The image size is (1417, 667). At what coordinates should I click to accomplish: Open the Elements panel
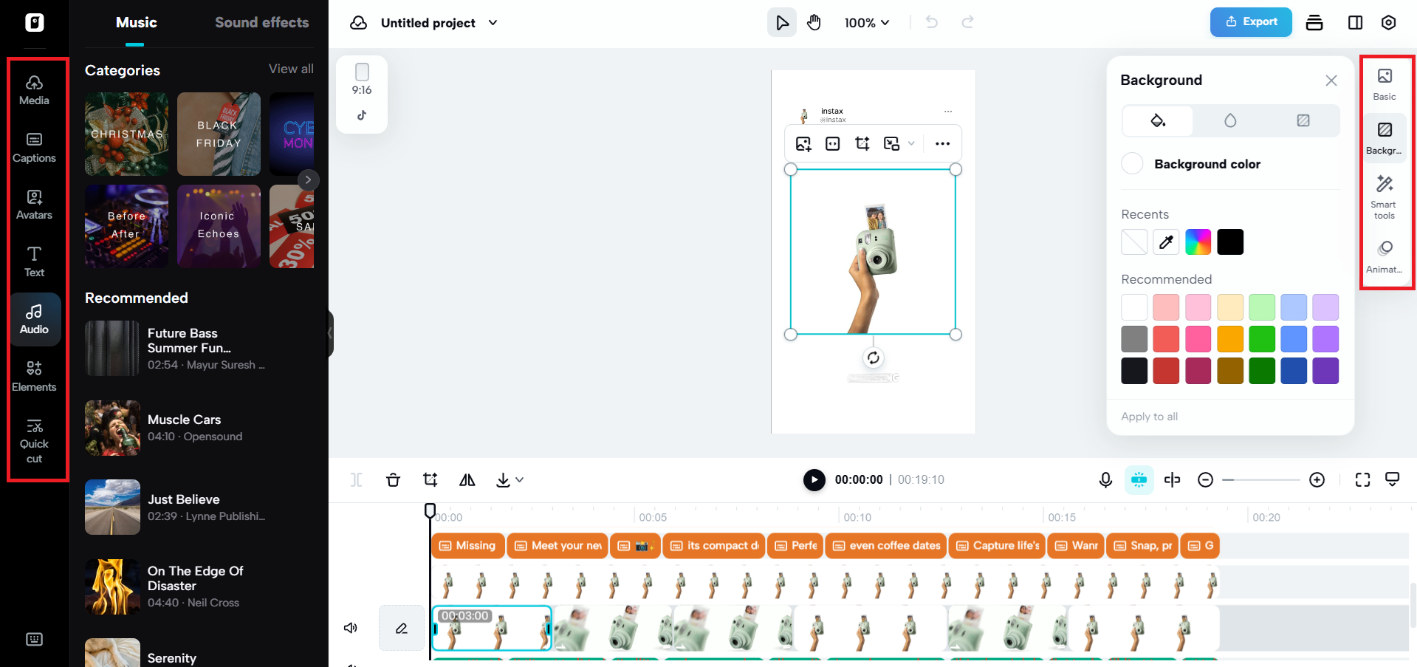tap(34, 377)
